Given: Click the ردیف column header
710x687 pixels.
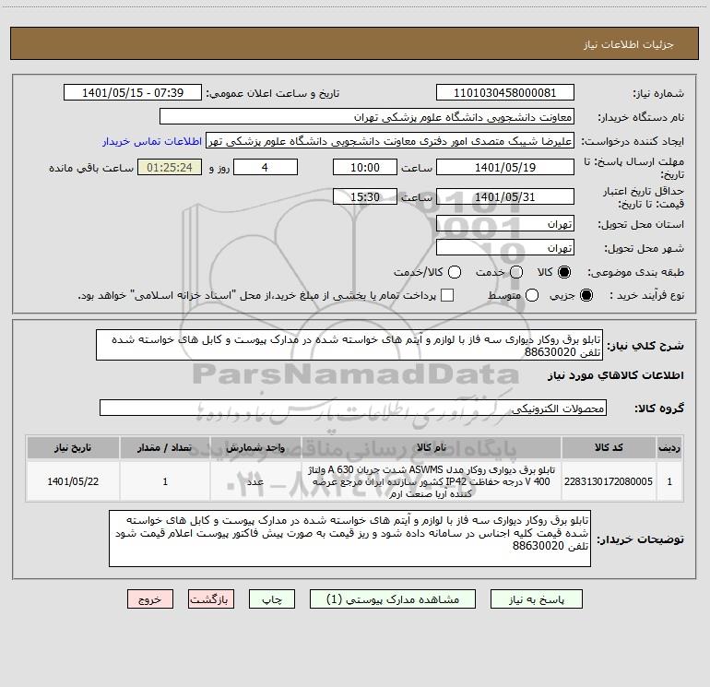Looking at the screenshot, I should 669,447.
